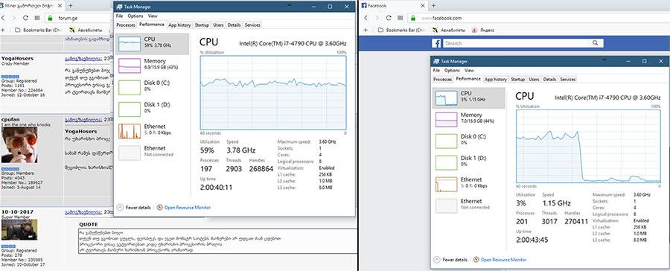Image resolution: width=670 pixels, height=271 pixels.
Task: Click cpufan's avatar picture with orange glasses
Action: click(19, 145)
